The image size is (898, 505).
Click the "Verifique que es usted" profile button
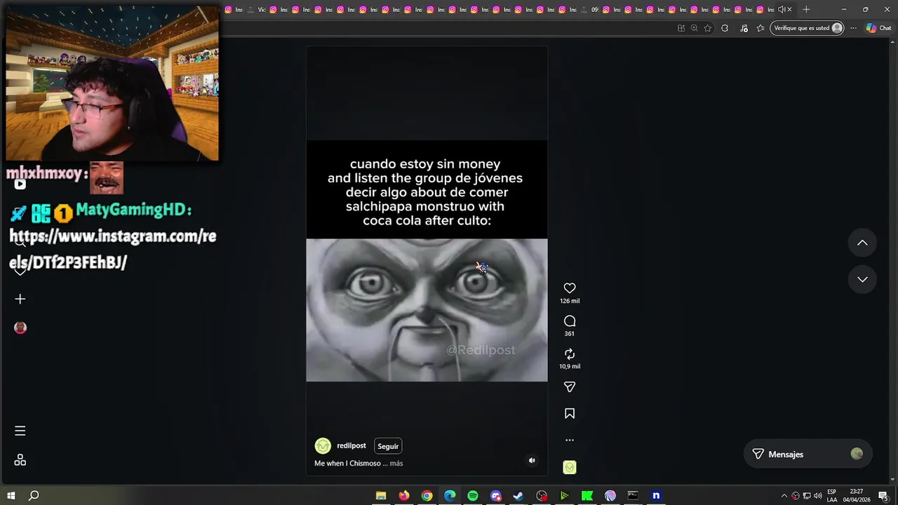[807, 28]
